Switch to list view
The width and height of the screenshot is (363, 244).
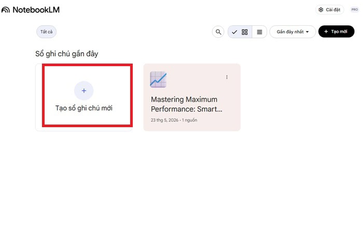259,32
